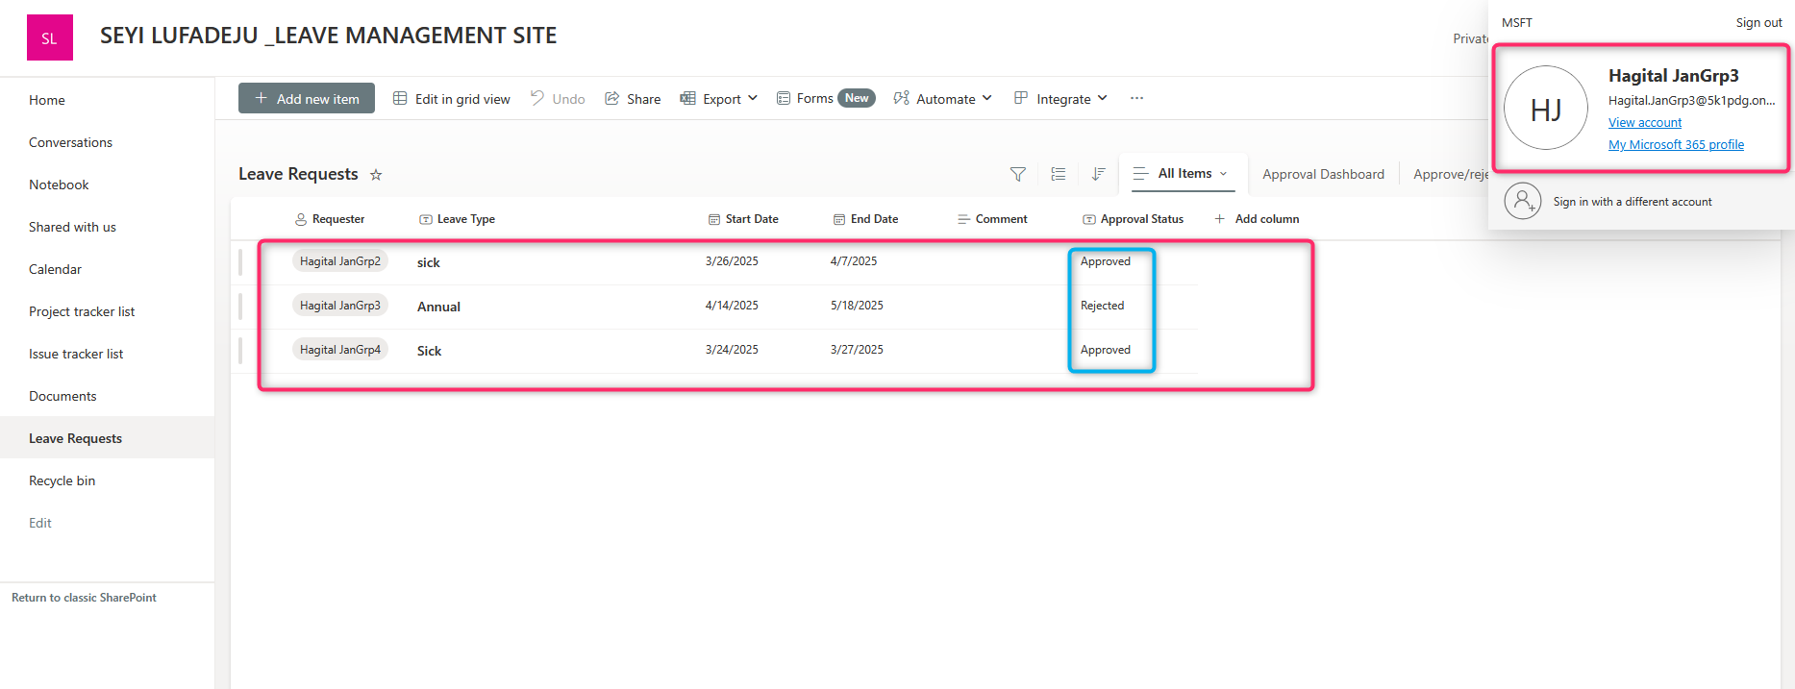Open Documents in side navigation
Image resolution: width=1795 pixels, height=689 pixels.
point(62,396)
